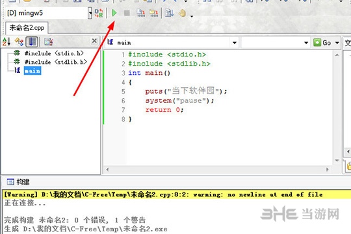Click editor horizontal scrollbar left arrow

(x=107, y=170)
